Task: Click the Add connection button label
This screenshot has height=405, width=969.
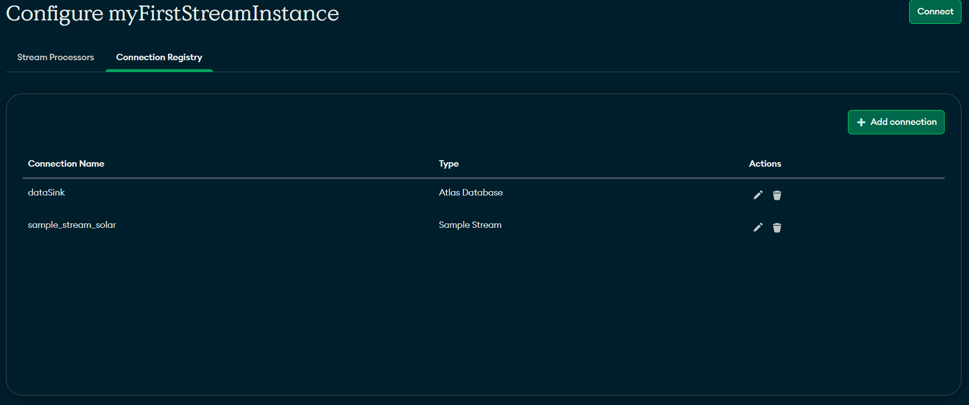Action: (x=903, y=122)
